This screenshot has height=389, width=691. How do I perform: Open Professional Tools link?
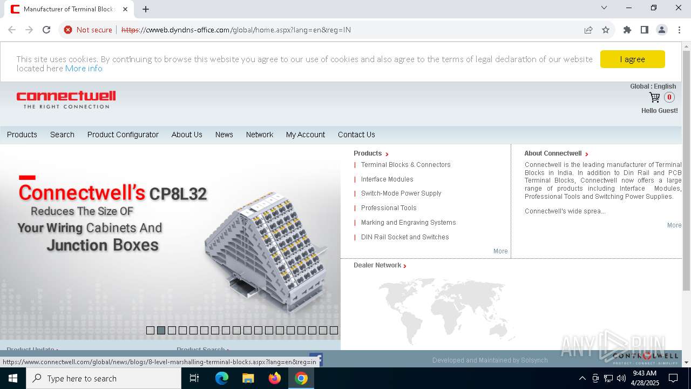pos(389,208)
